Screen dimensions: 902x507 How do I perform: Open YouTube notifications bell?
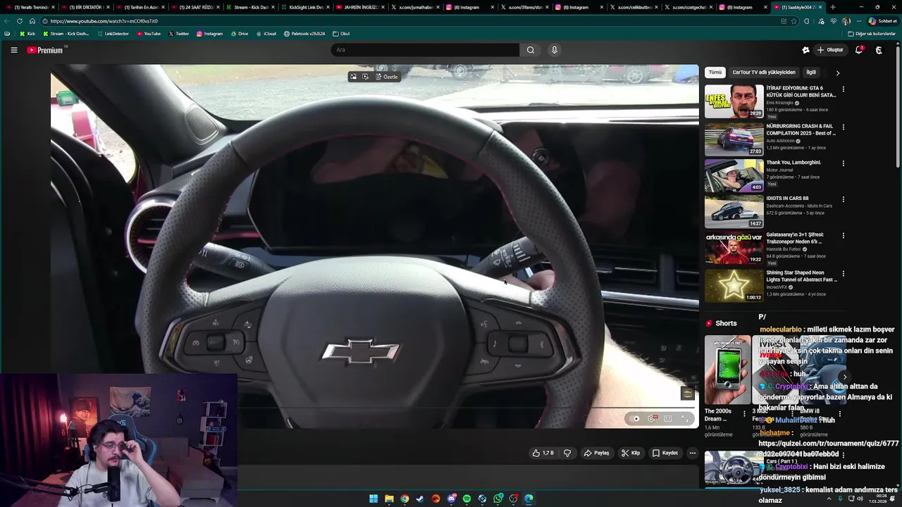click(x=858, y=50)
